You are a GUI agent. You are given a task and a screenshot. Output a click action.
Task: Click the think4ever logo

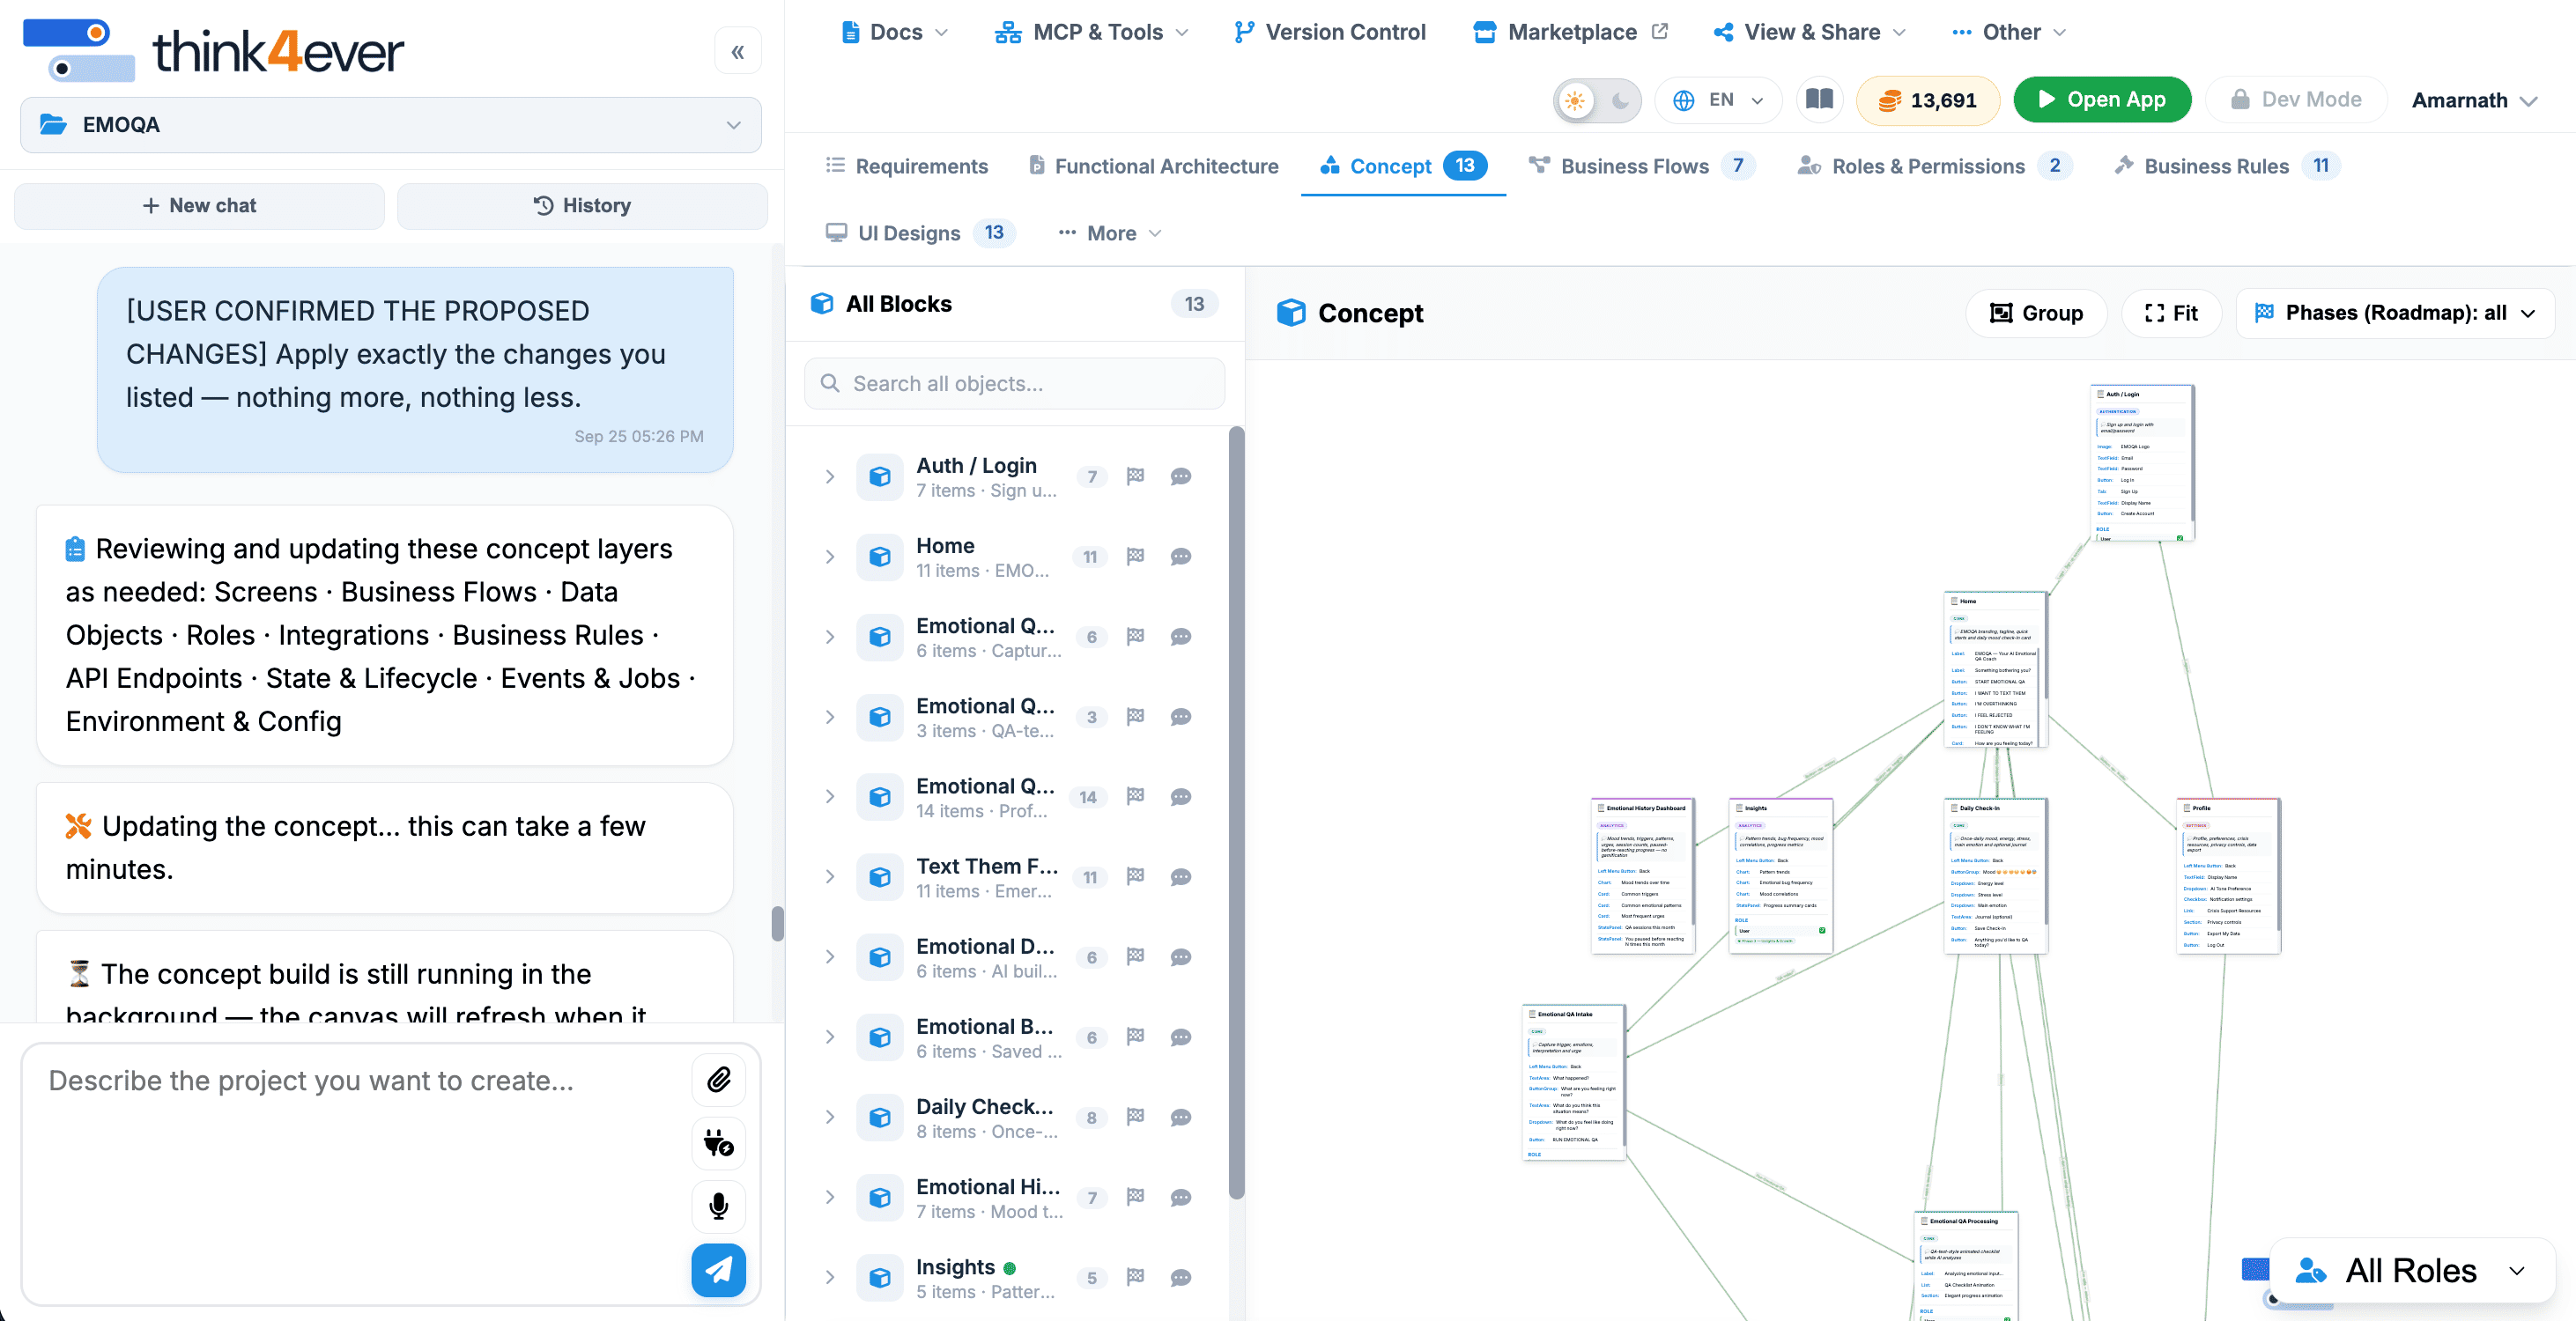[214, 50]
